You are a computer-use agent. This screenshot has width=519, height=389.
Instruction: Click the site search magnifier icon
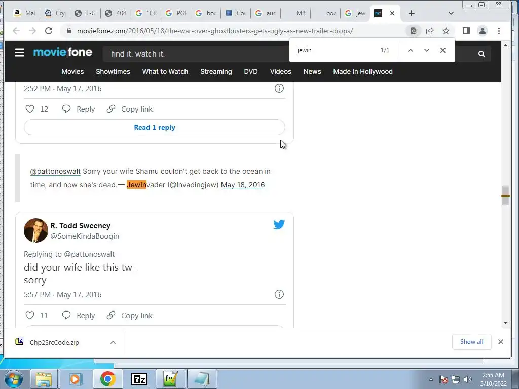(x=481, y=54)
